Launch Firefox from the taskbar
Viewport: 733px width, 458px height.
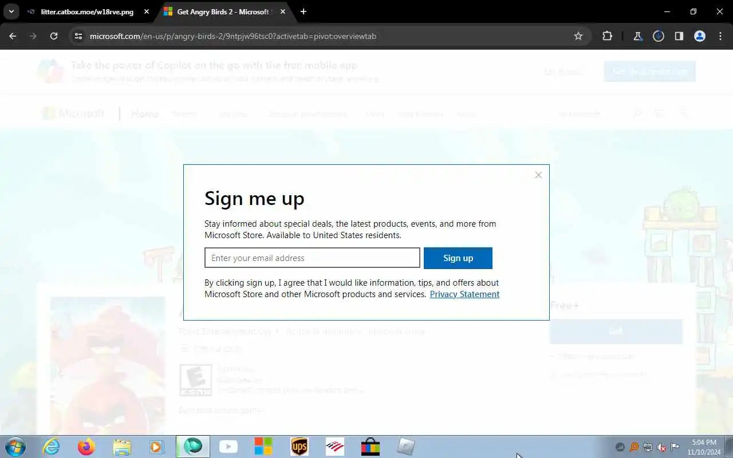(86, 447)
